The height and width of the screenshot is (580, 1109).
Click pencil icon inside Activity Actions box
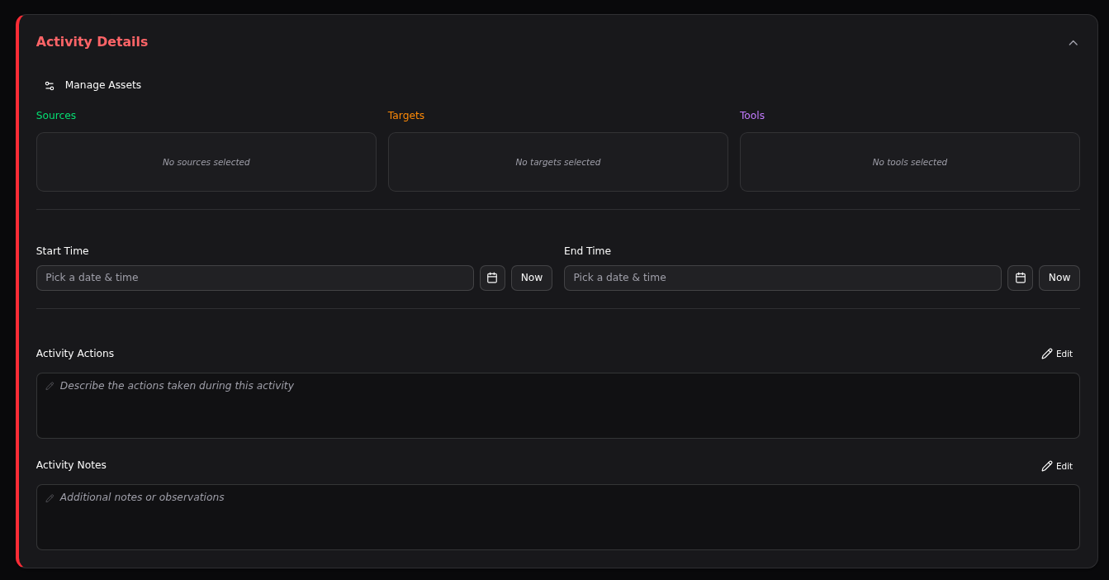[x=50, y=386]
